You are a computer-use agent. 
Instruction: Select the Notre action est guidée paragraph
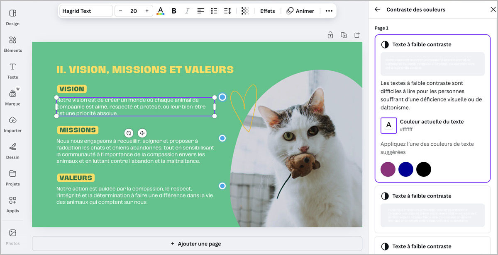tap(134, 195)
